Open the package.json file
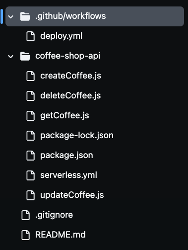The height and width of the screenshot is (250, 188). click(x=66, y=156)
